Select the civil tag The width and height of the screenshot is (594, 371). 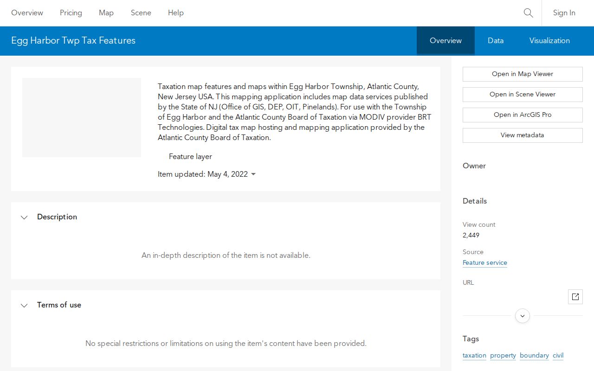tap(558, 356)
